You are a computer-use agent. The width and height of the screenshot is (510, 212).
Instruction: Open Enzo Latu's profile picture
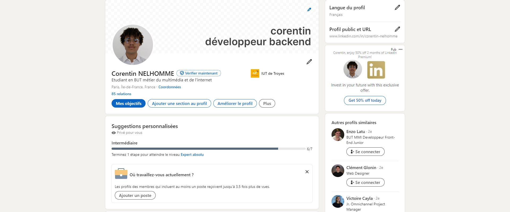338,135
